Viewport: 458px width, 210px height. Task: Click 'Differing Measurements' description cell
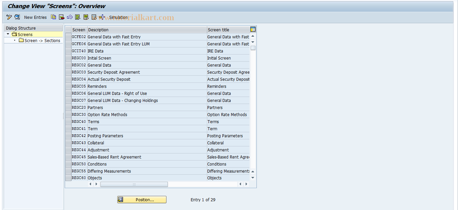coord(147,171)
